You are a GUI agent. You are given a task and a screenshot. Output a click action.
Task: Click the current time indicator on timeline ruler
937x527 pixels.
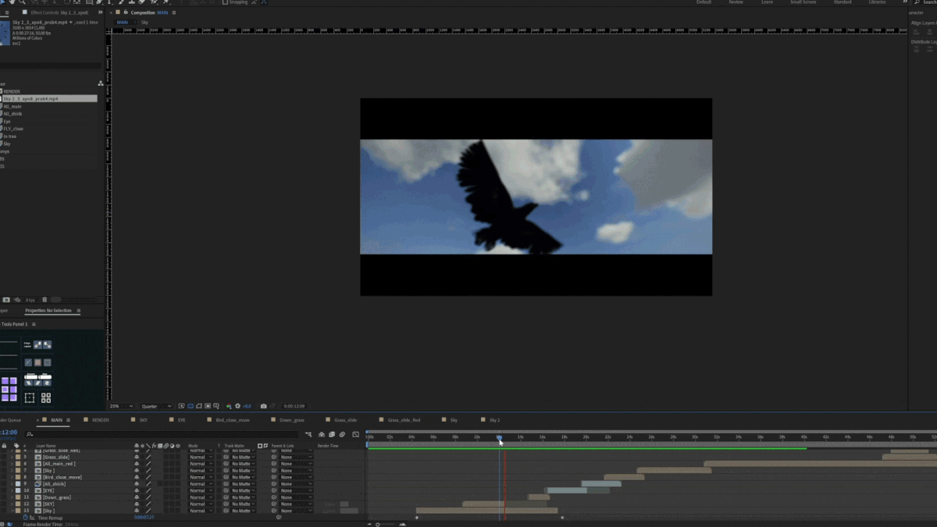point(500,438)
